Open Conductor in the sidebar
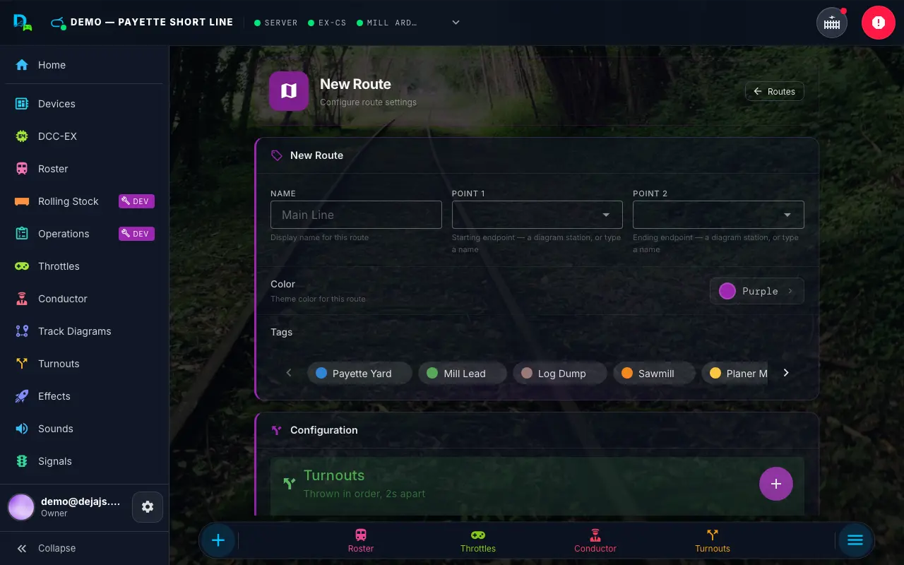This screenshot has width=904, height=565. click(84, 299)
